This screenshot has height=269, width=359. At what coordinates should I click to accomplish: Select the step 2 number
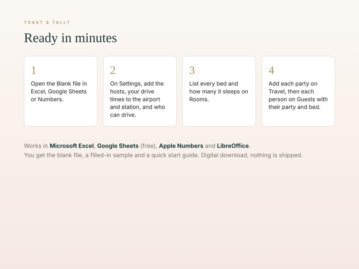(113, 70)
